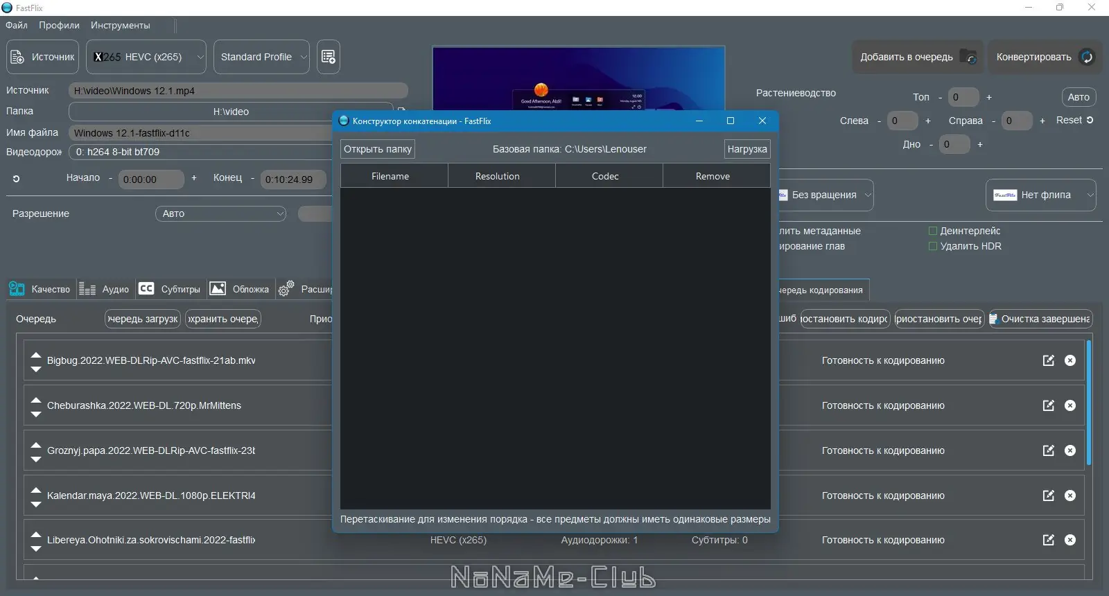Click the load queue button

tap(143, 319)
